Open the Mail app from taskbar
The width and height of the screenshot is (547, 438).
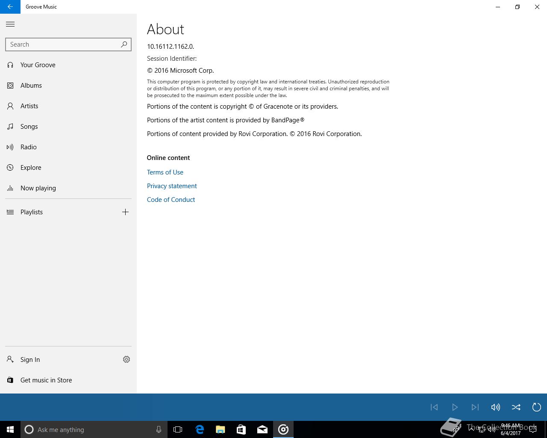coord(262,429)
